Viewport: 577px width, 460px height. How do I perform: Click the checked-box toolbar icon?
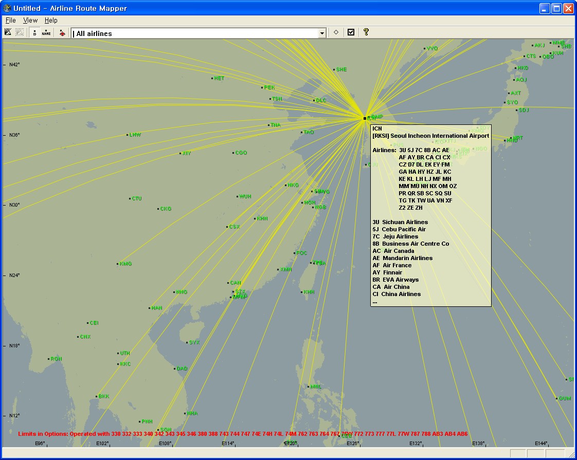tap(351, 32)
